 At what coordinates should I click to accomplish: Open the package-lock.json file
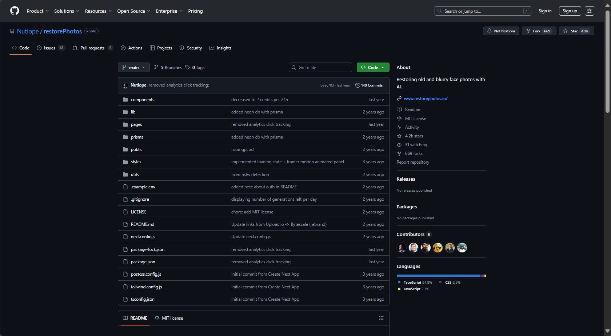pyautogui.click(x=148, y=249)
